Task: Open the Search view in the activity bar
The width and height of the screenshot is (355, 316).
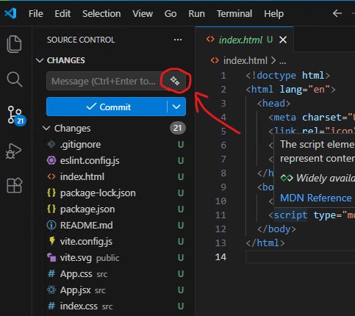Action: click(15, 79)
